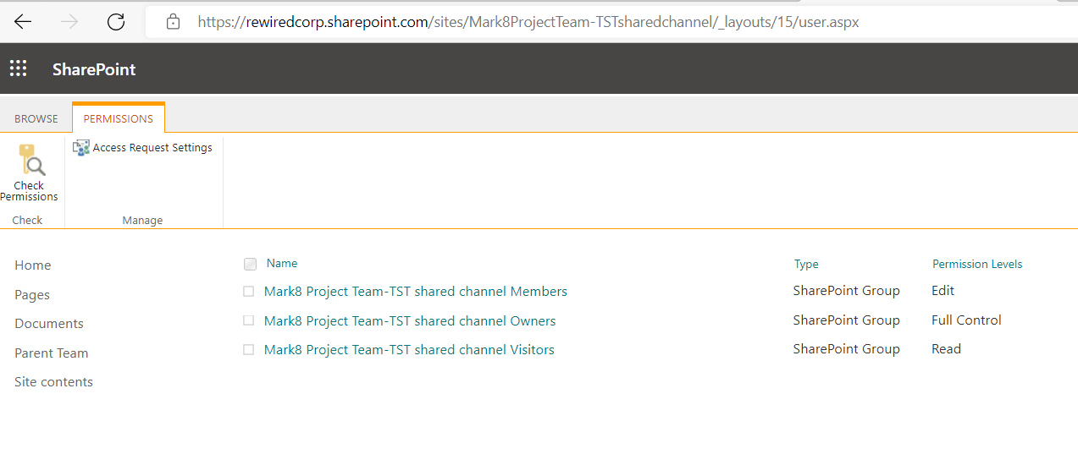The height and width of the screenshot is (454, 1078).
Task: Open Mark8 Project Team-TST shared channel Visitors
Action: 409,350
